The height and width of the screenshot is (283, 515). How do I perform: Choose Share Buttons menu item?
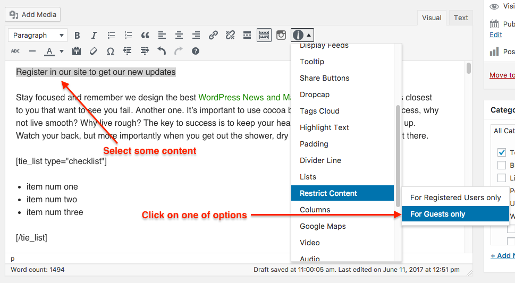click(343, 78)
